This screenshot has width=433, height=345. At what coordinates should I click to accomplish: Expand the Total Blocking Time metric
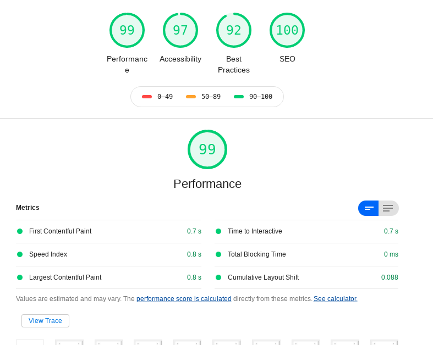(x=257, y=254)
